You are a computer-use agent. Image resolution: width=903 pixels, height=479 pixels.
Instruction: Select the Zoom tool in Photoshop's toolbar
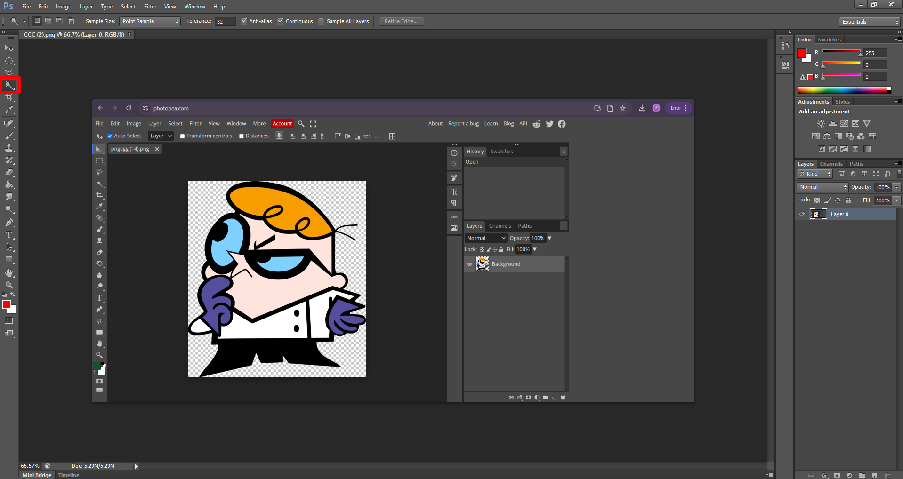(9, 285)
